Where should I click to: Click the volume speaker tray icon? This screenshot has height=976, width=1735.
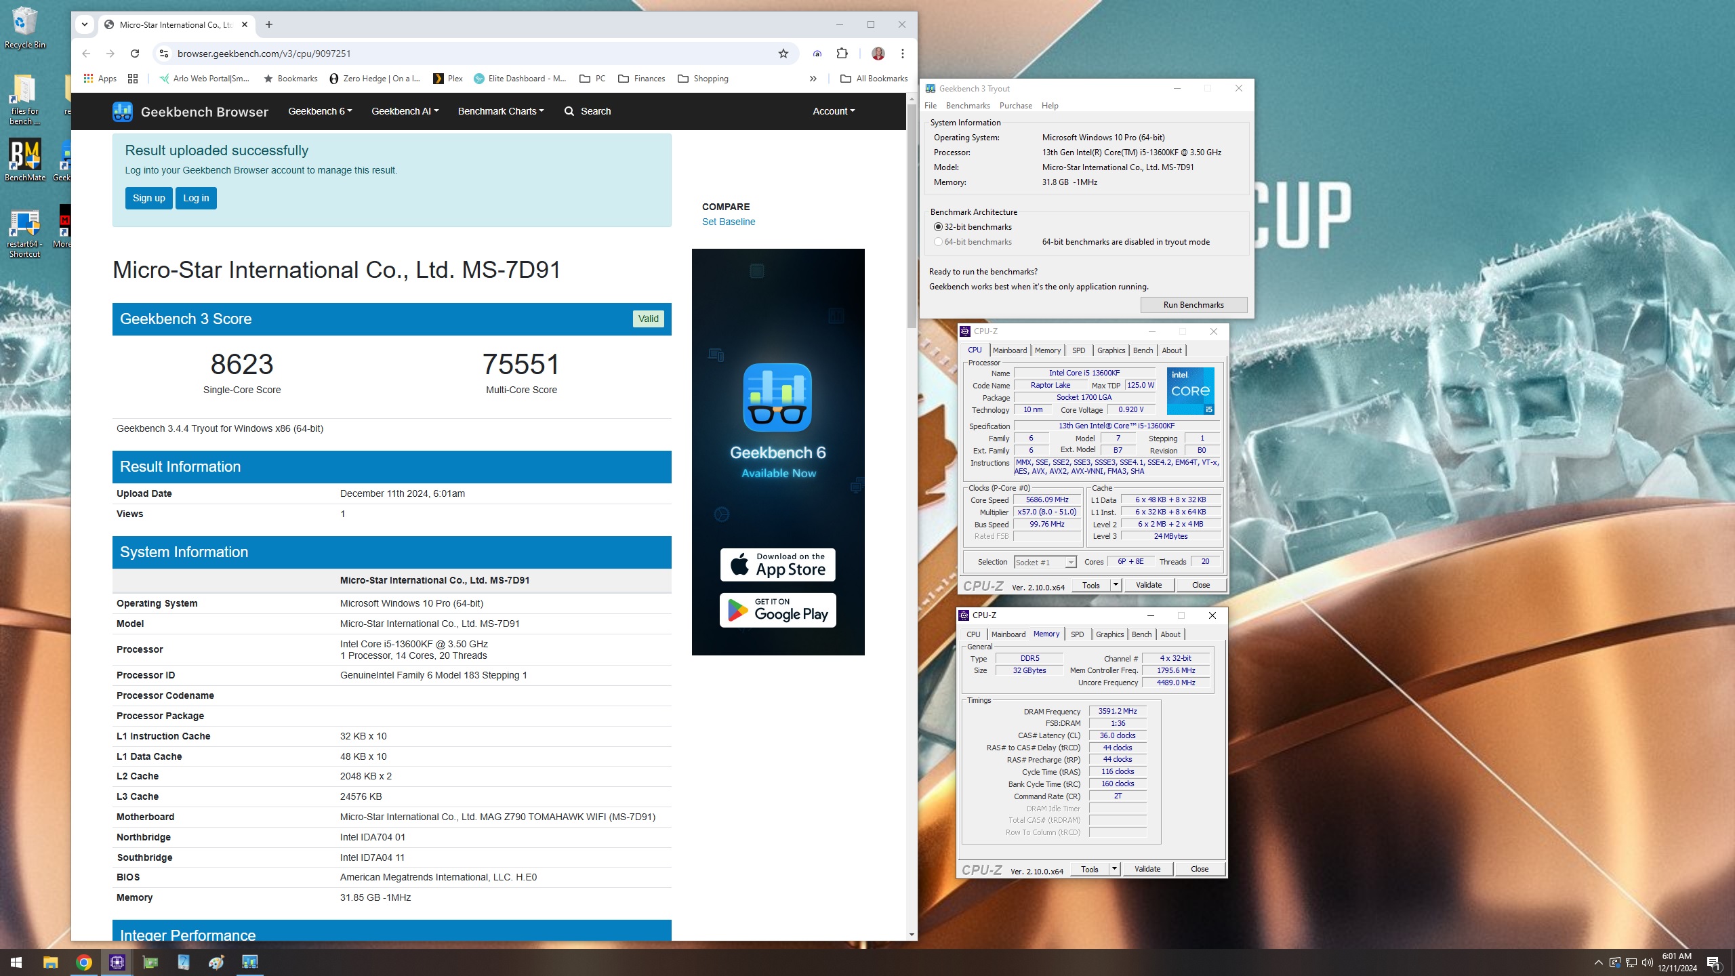(1648, 962)
